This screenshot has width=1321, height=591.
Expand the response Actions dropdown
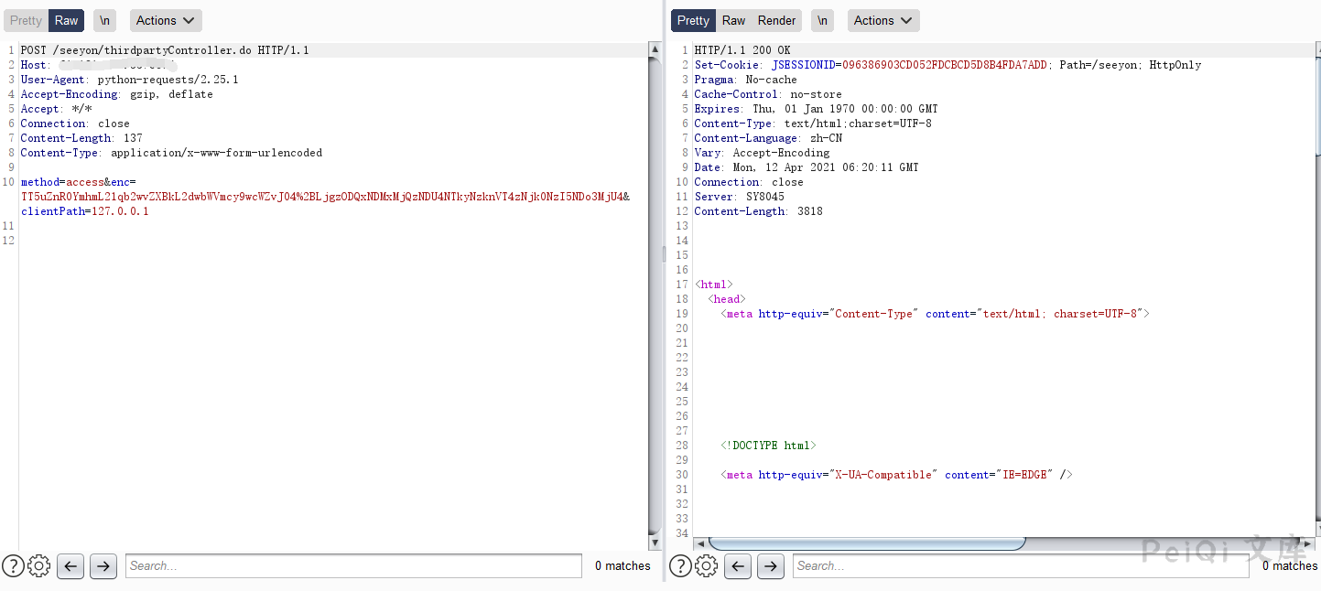tap(883, 20)
